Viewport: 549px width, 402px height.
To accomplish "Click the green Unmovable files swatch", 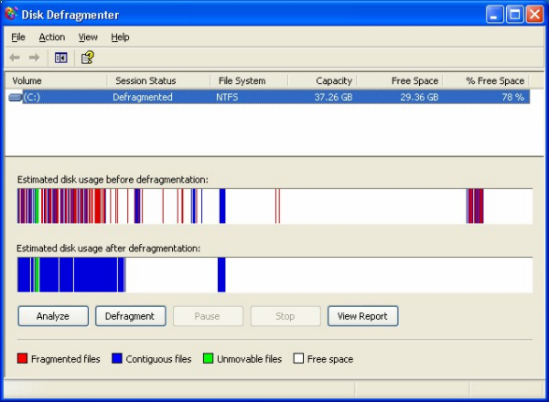I will (x=208, y=358).
